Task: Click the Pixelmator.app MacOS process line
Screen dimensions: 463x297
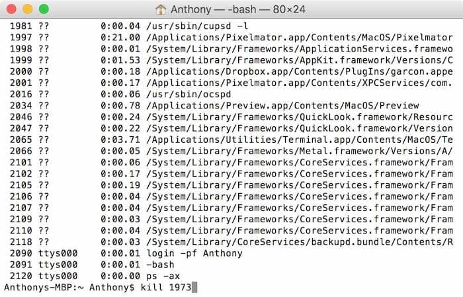Action: (232, 38)
